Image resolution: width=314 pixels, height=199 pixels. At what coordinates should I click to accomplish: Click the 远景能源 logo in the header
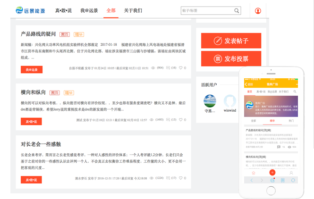30,10
